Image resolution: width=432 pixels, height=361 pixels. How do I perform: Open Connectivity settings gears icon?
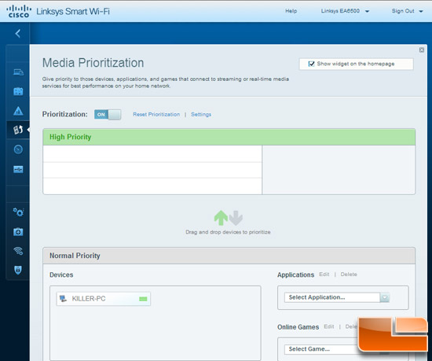[19, 212]
